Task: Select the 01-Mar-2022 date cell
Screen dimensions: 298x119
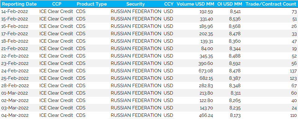Action: [x=15, y=93]
